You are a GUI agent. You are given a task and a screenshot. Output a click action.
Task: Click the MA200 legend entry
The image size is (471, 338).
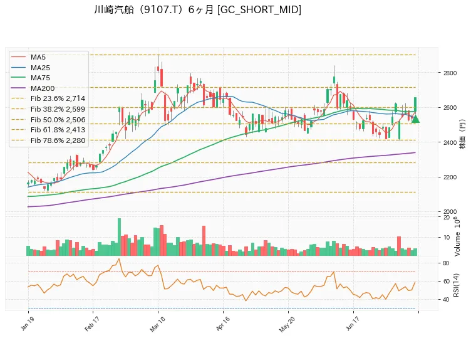(33, 88)
